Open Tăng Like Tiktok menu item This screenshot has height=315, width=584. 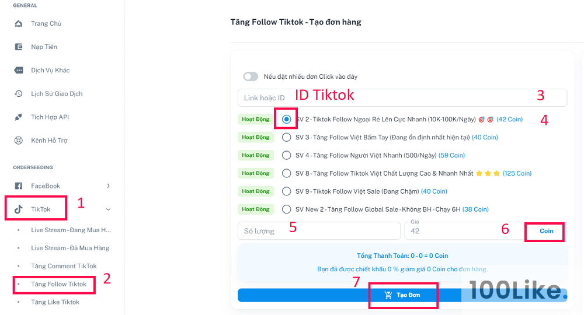[55, 302]
